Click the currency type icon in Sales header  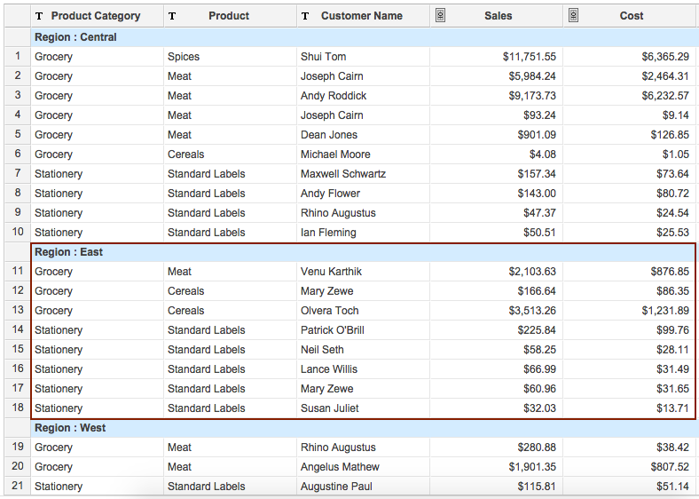coord(440,16)
